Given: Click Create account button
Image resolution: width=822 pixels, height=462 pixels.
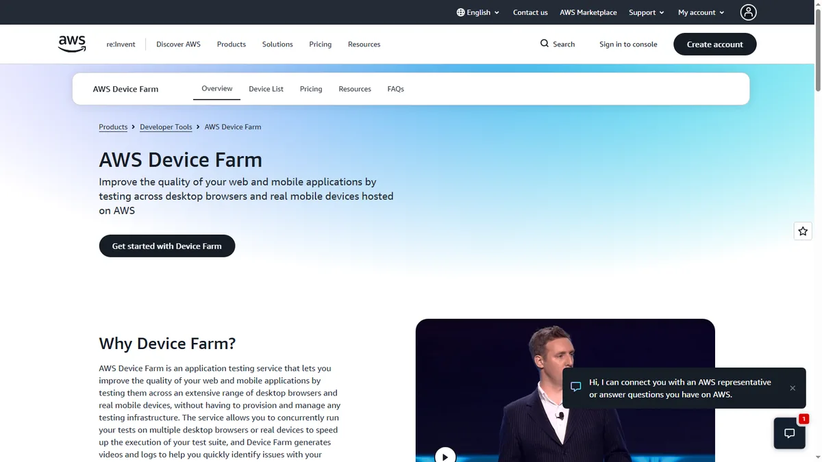Looking at the screenshot, I should [x=715, y=44].
